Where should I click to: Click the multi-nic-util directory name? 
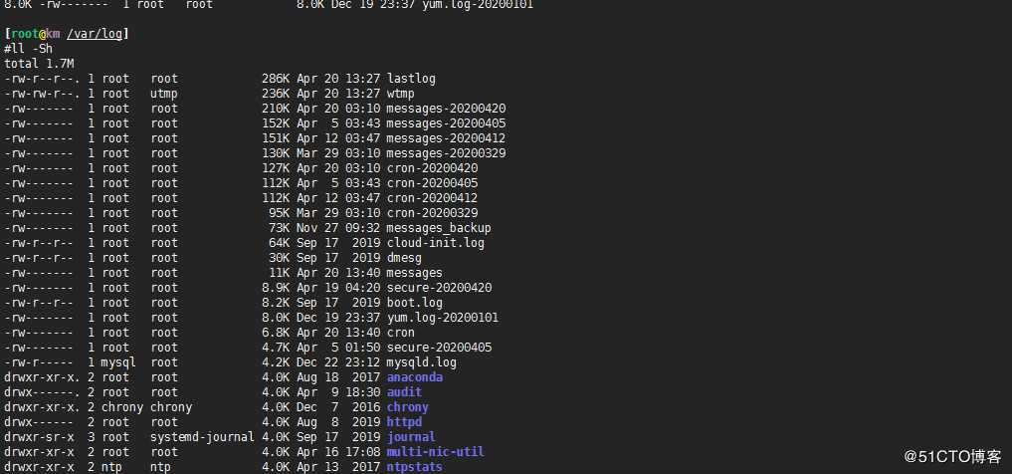tap(435, 452)
